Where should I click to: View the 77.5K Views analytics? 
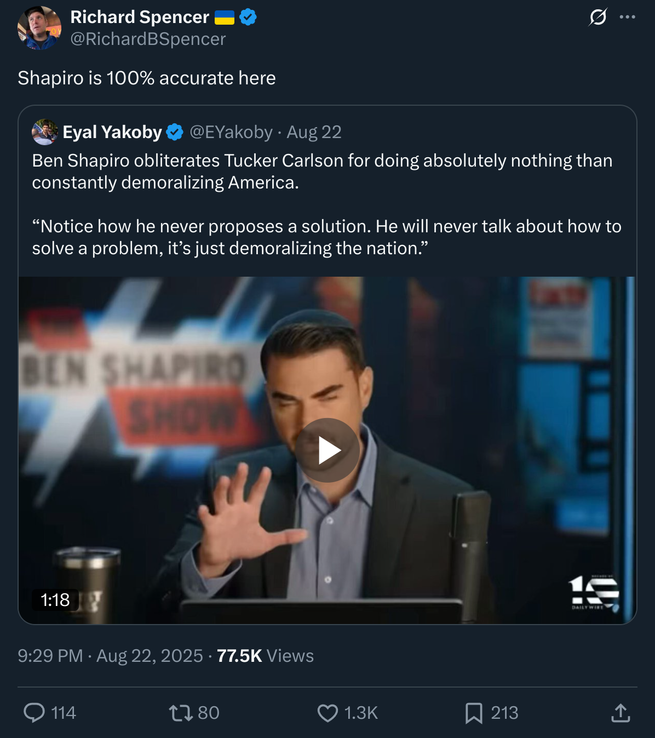(x=265, y=656)
